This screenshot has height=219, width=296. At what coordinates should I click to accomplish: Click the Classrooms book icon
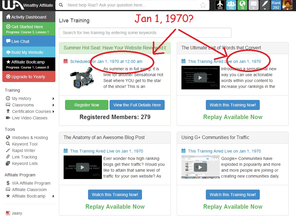coord(8,105)
